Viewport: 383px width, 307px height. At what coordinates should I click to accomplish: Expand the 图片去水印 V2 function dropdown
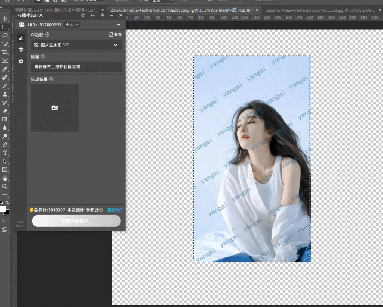(x=115, y=45)
